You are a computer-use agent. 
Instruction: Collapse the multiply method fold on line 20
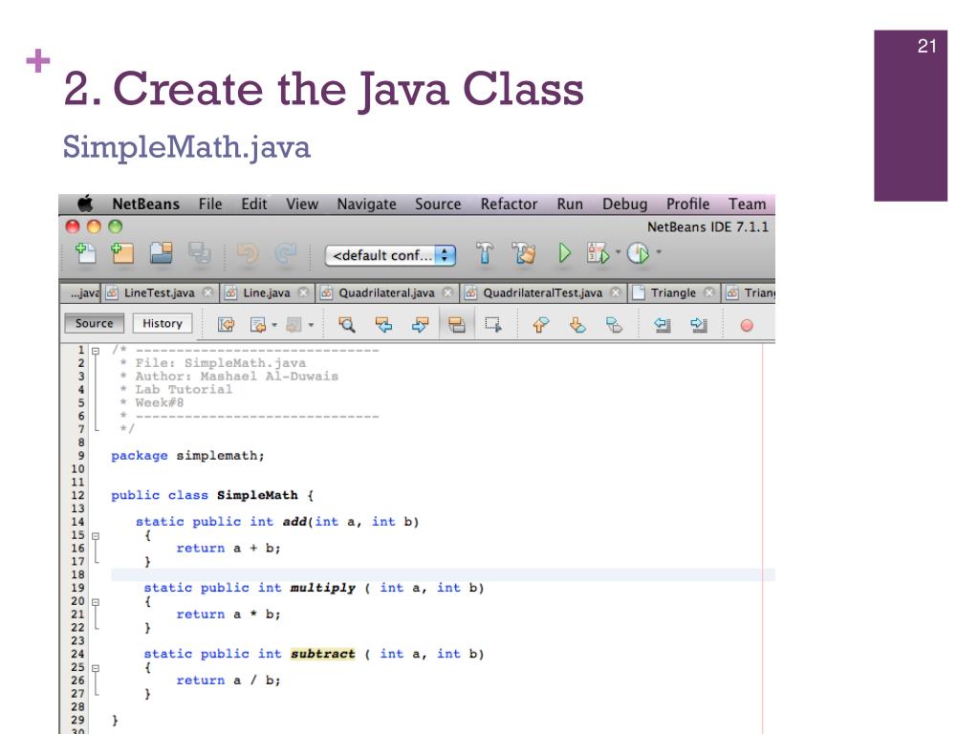click(97, 602)
